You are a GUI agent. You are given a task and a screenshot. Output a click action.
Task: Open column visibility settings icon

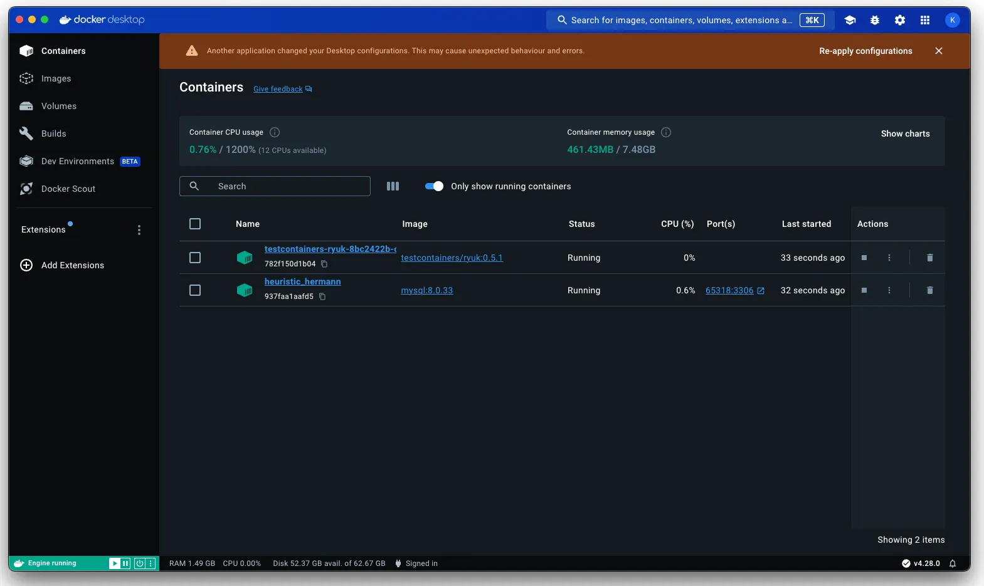point(393,186)
